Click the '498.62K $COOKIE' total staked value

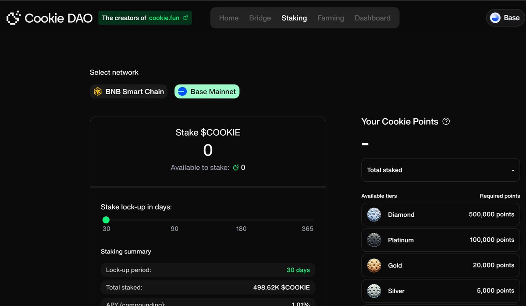281,288
